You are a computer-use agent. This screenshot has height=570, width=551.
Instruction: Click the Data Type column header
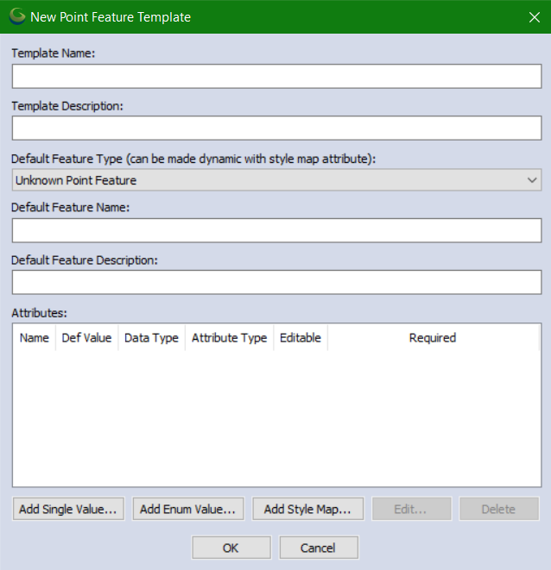tap(151, 338)
